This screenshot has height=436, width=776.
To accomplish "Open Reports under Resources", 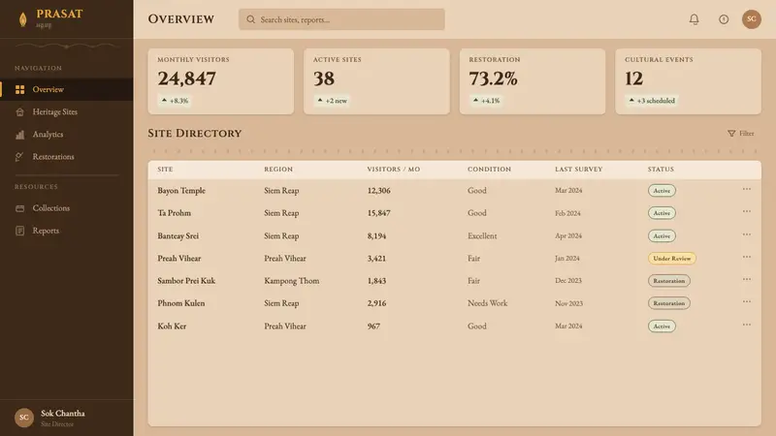I will [x=67, y=231].
